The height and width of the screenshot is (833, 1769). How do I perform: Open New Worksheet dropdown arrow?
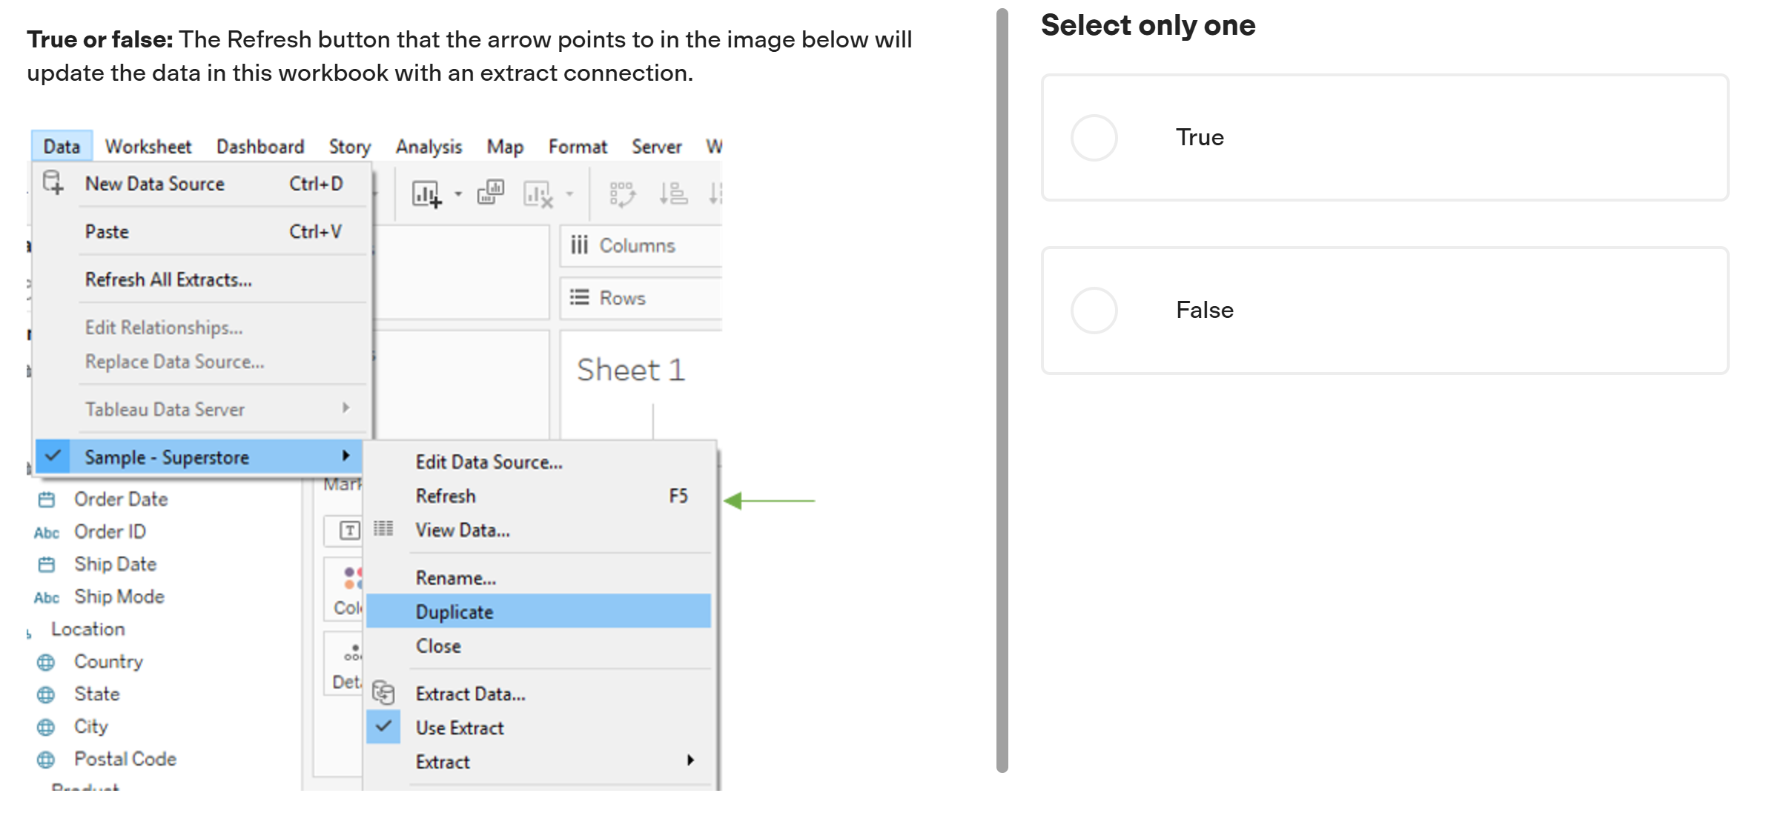(x=458, y=194)
